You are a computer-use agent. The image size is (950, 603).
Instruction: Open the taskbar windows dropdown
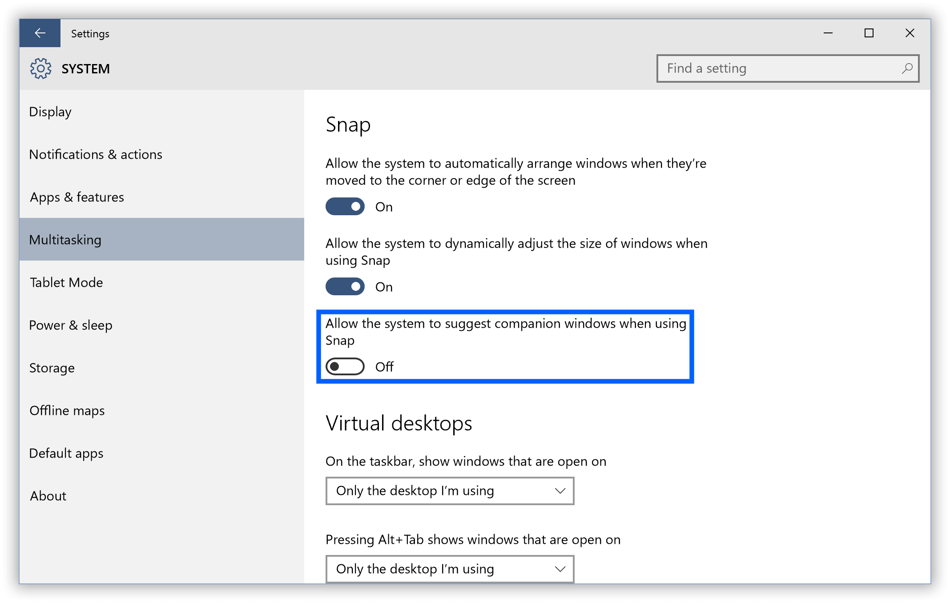450,491
